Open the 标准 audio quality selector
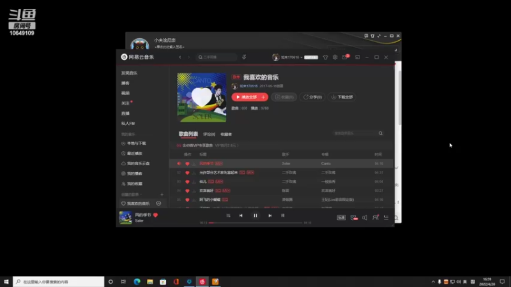This screenshot has height=287, width=511. click(341, 217)
